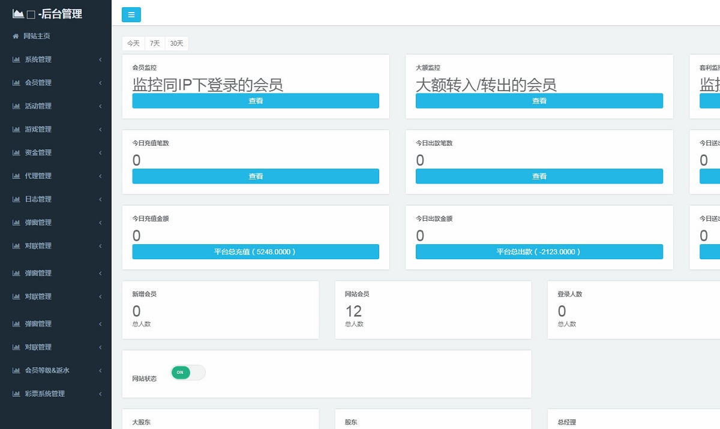The image size is (720, 429).
Task: Select the icon beside 资金管理 in sidebar
Action: (x=15, y=152)
